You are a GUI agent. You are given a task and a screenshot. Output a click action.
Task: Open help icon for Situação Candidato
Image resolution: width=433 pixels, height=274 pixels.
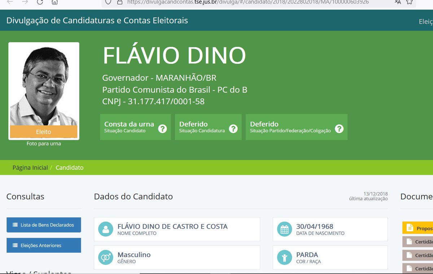click(x=162, y=128)
